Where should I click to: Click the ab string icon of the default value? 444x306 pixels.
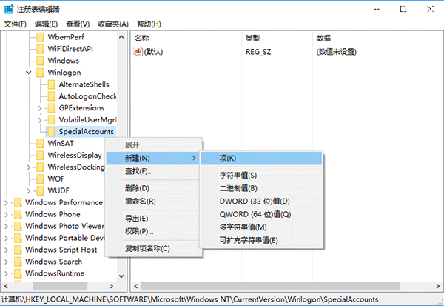coord(138,52)
